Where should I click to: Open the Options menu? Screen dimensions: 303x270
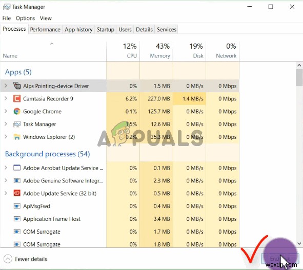(x=25, y=18)
